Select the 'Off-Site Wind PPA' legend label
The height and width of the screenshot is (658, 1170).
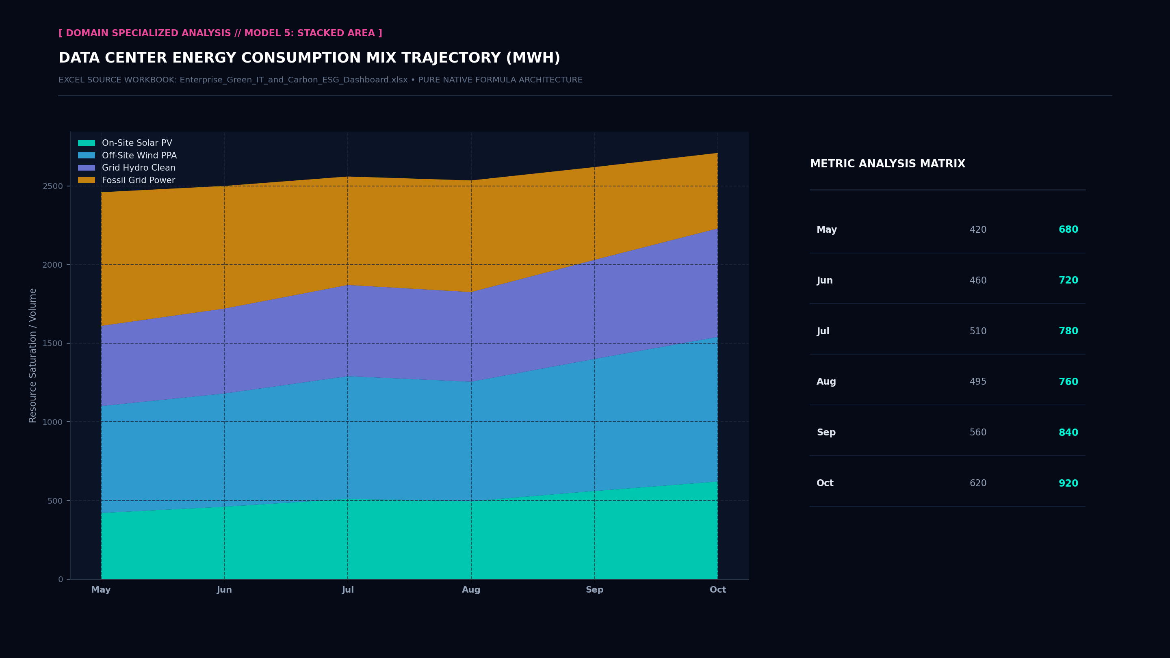click(139, 155)
